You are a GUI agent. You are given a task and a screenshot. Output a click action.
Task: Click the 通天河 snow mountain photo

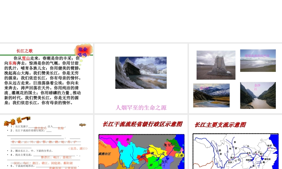pos(211,95)
